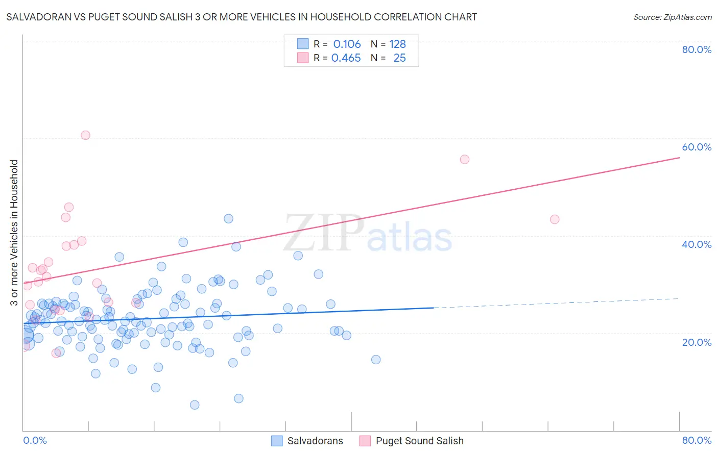Image resolution: width=718 pixels, height=455 pixels.
Task: Click the highest pink point above 60%
Action: point(85,135)
